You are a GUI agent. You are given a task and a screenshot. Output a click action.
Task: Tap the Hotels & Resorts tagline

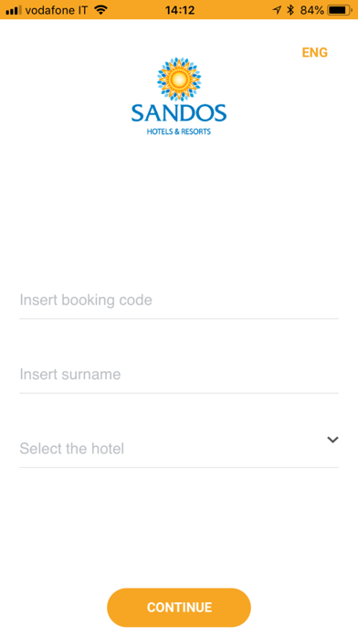(x=179, y=132)
